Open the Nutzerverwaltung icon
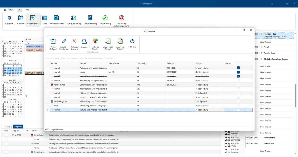The image size is (298, 157). point(74,18)
